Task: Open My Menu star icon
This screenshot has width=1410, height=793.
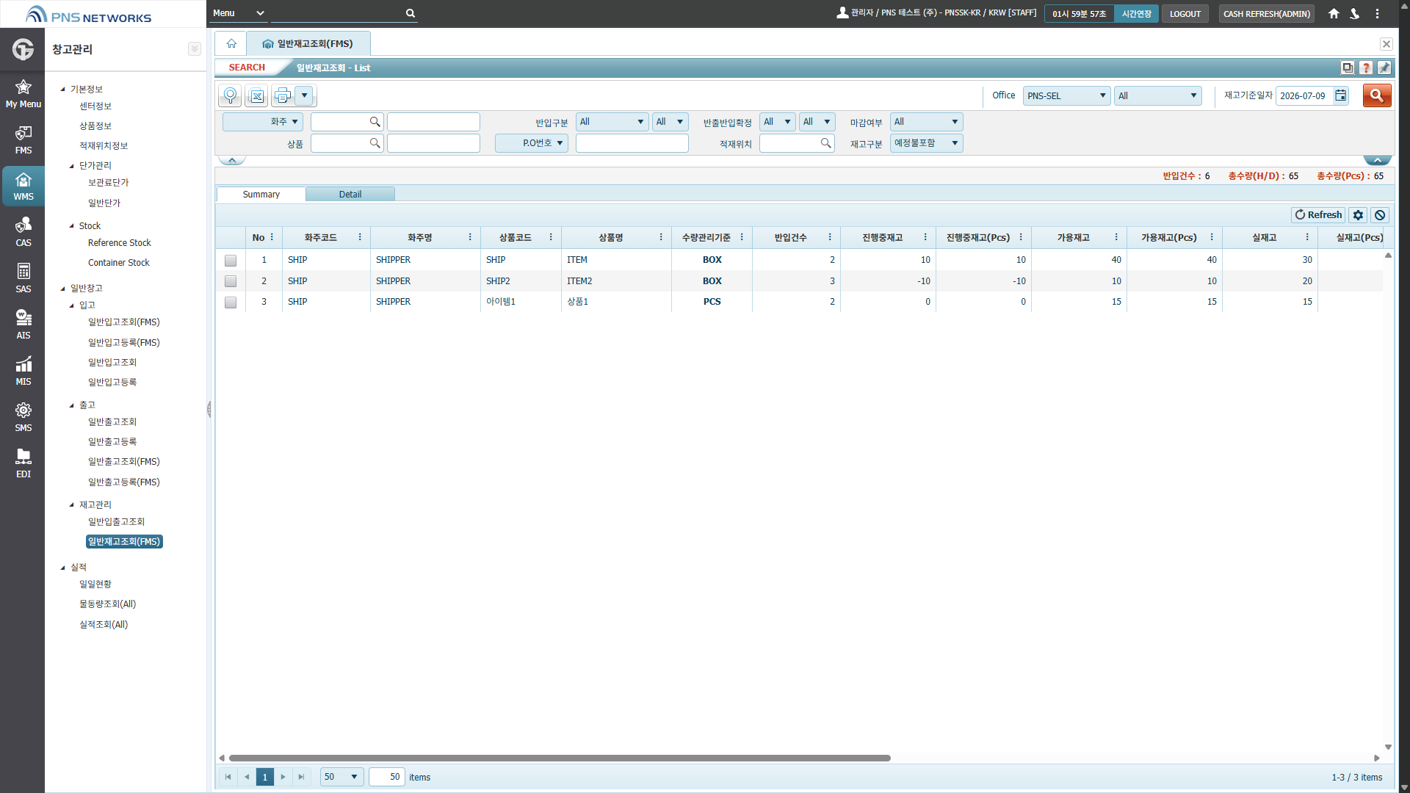Action: [x=23, y=93]
